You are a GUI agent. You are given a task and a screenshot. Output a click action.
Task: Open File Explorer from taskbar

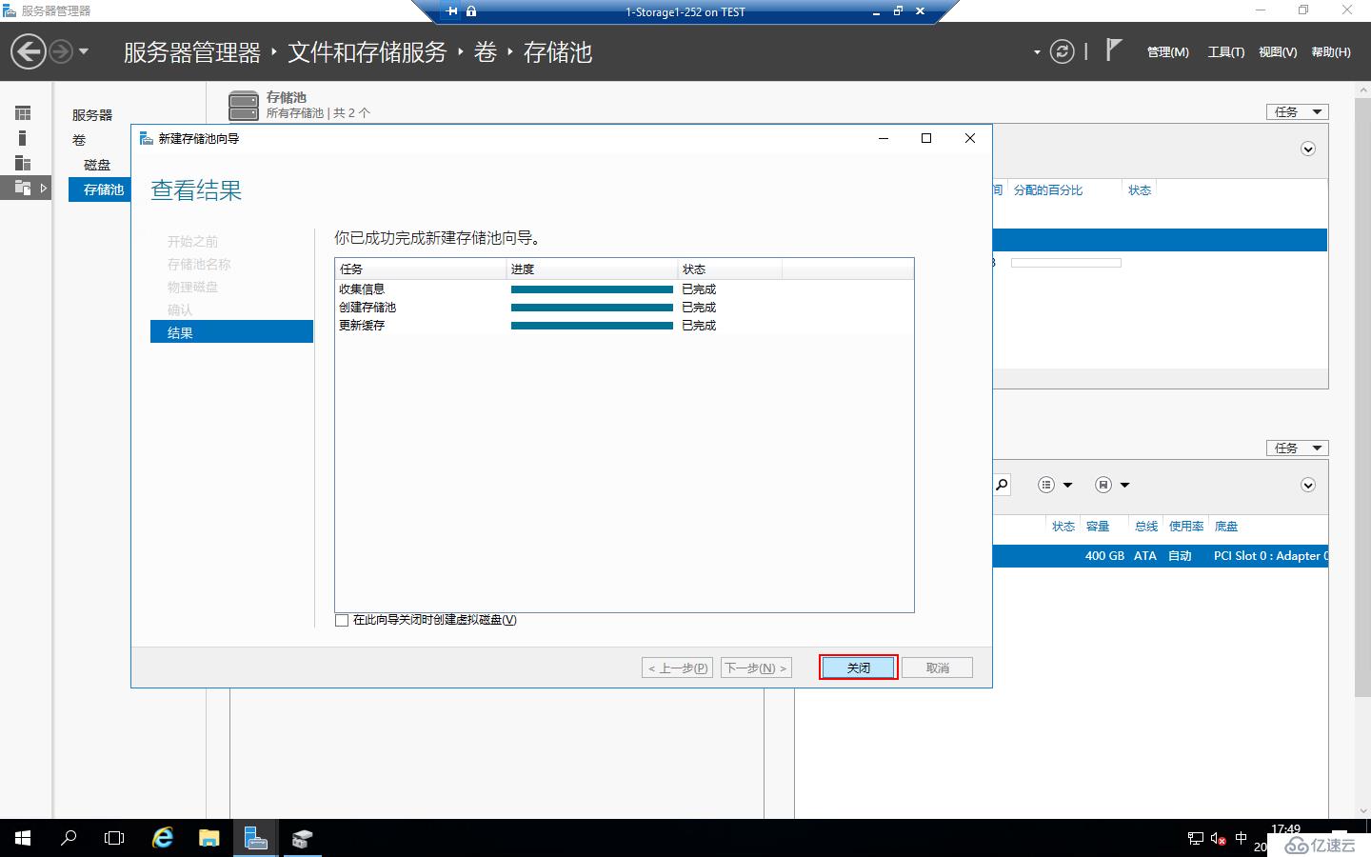[209, 838]
